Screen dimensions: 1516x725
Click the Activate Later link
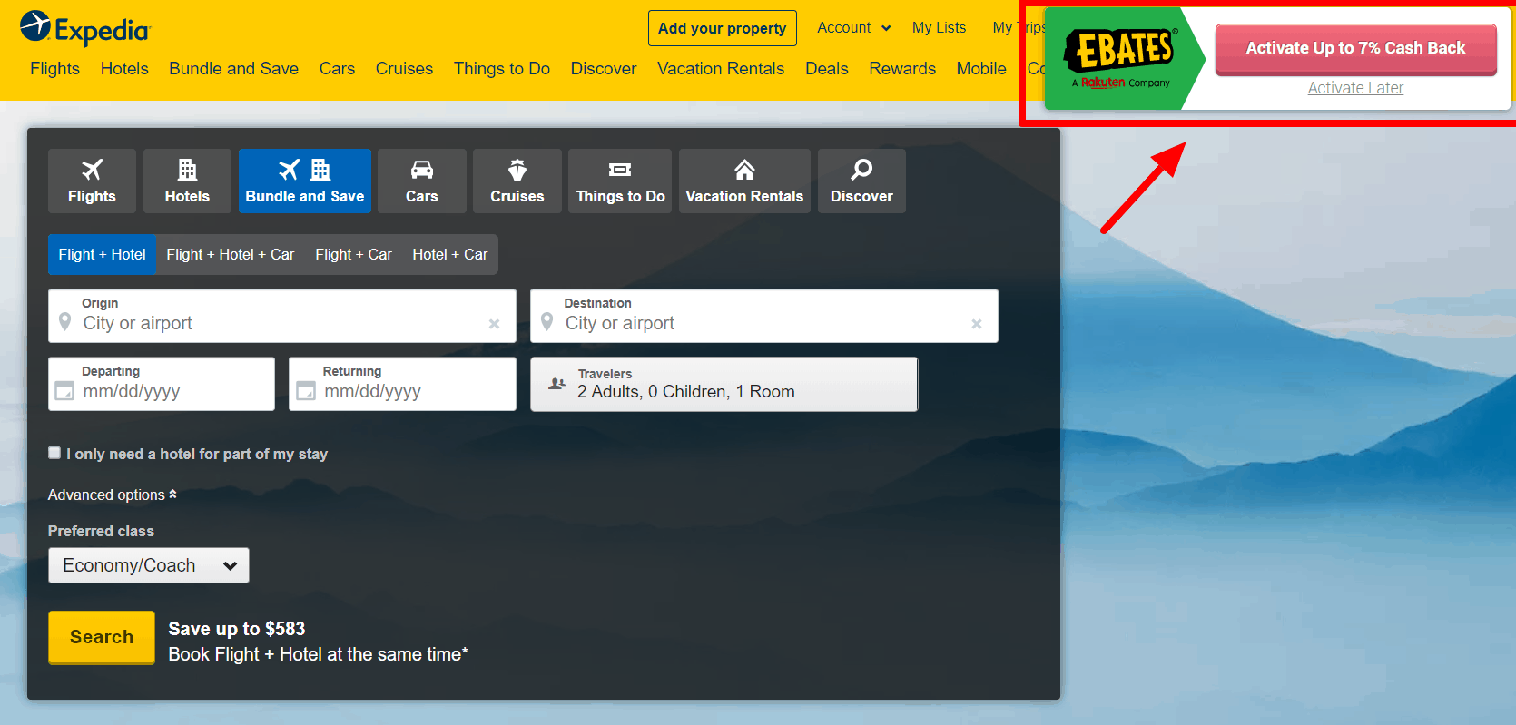click(1355, 88)
